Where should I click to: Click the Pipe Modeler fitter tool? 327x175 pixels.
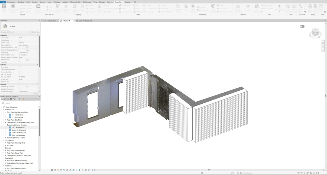coord(125,6)
